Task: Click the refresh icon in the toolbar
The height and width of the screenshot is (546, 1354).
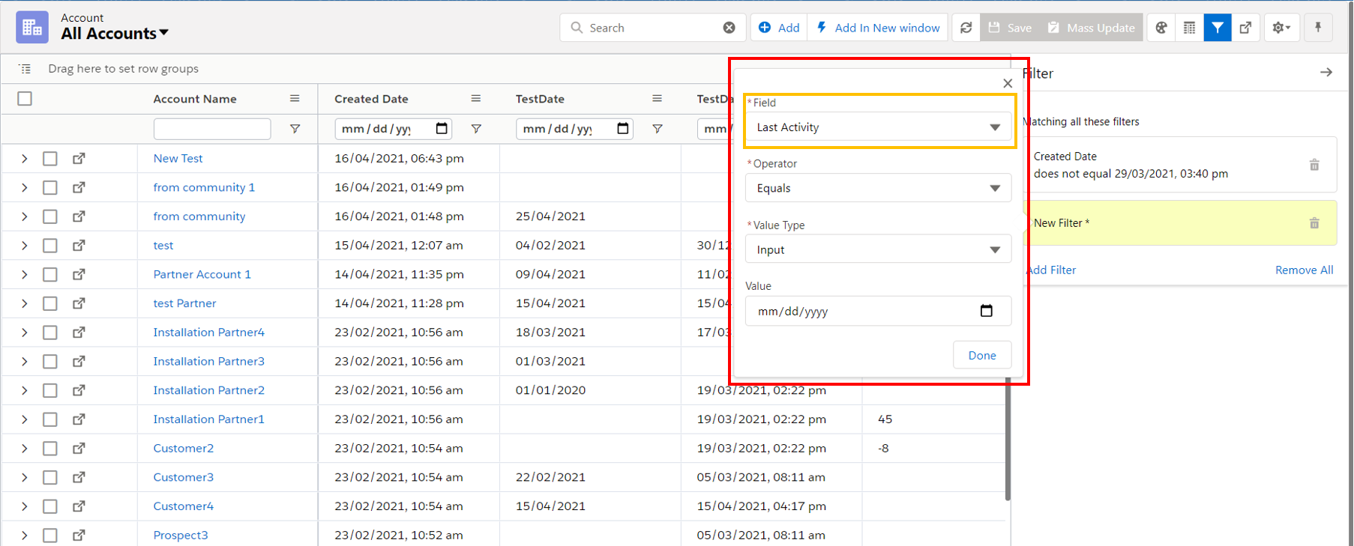Action: 966,28
